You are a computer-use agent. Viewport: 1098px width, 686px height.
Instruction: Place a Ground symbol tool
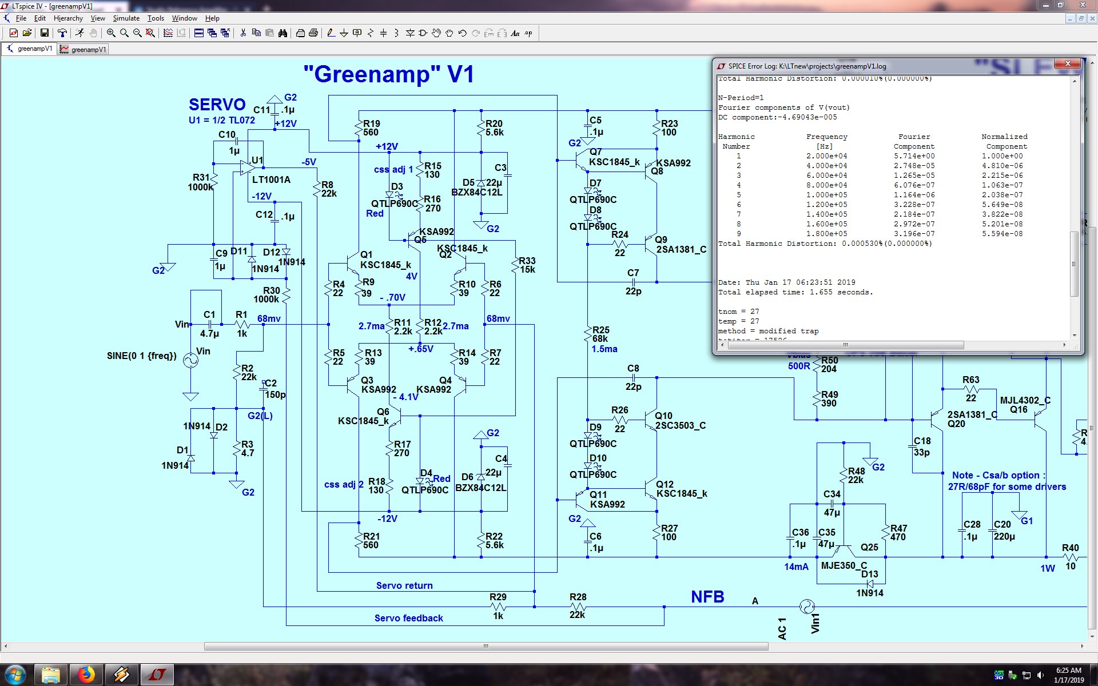(344, 33)
